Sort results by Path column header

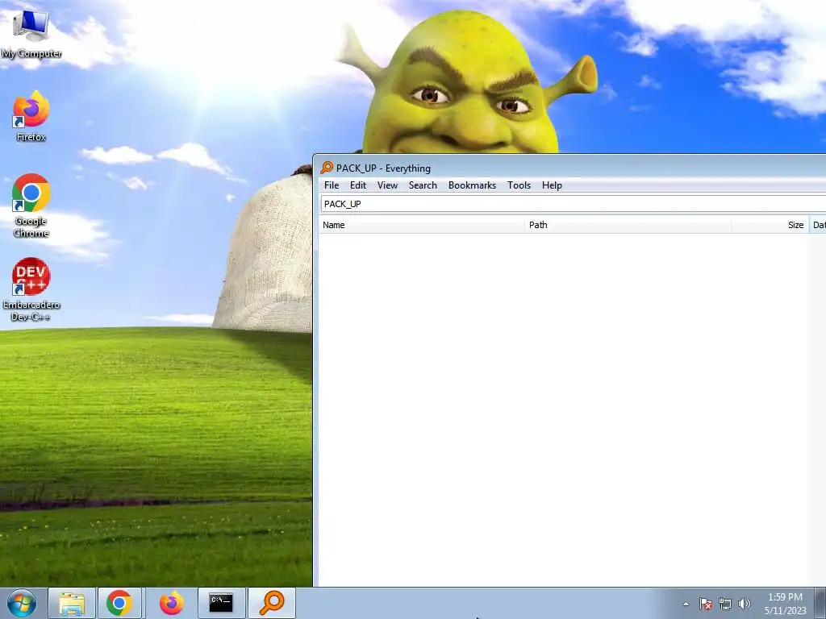pyautogui.click(x=628, y=225)
